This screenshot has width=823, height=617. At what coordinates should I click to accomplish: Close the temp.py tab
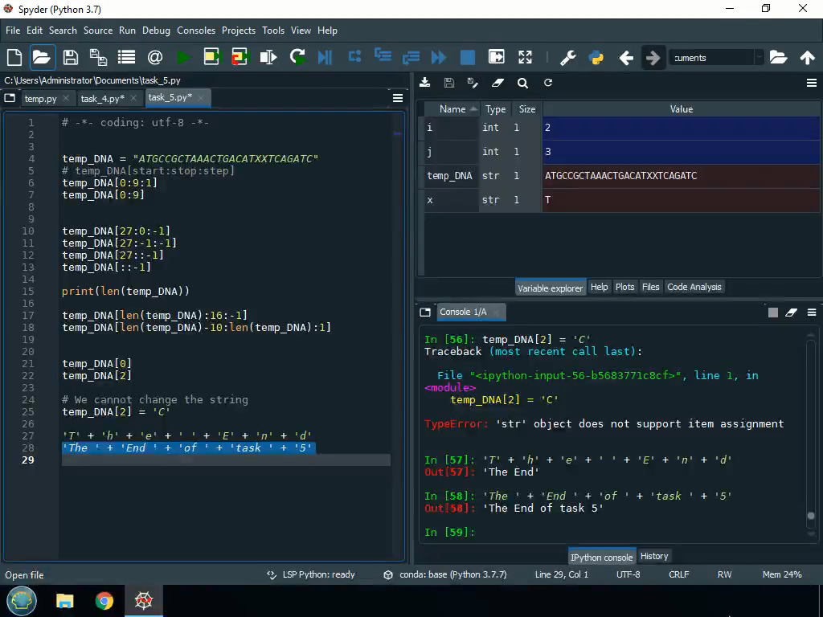point(66,99)
